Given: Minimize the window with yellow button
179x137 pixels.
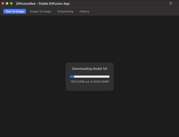Looking at the screenshot, I should pyautogui.click(x=7, y=3).
